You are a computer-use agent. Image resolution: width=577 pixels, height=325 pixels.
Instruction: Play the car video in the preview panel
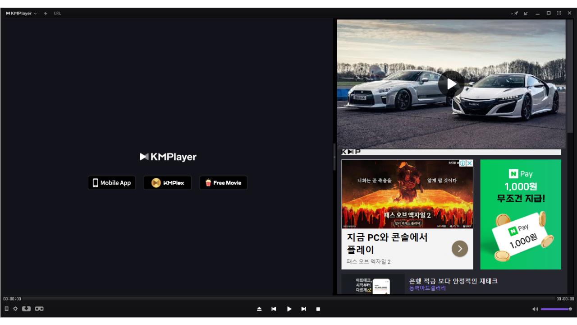[451, 84]
